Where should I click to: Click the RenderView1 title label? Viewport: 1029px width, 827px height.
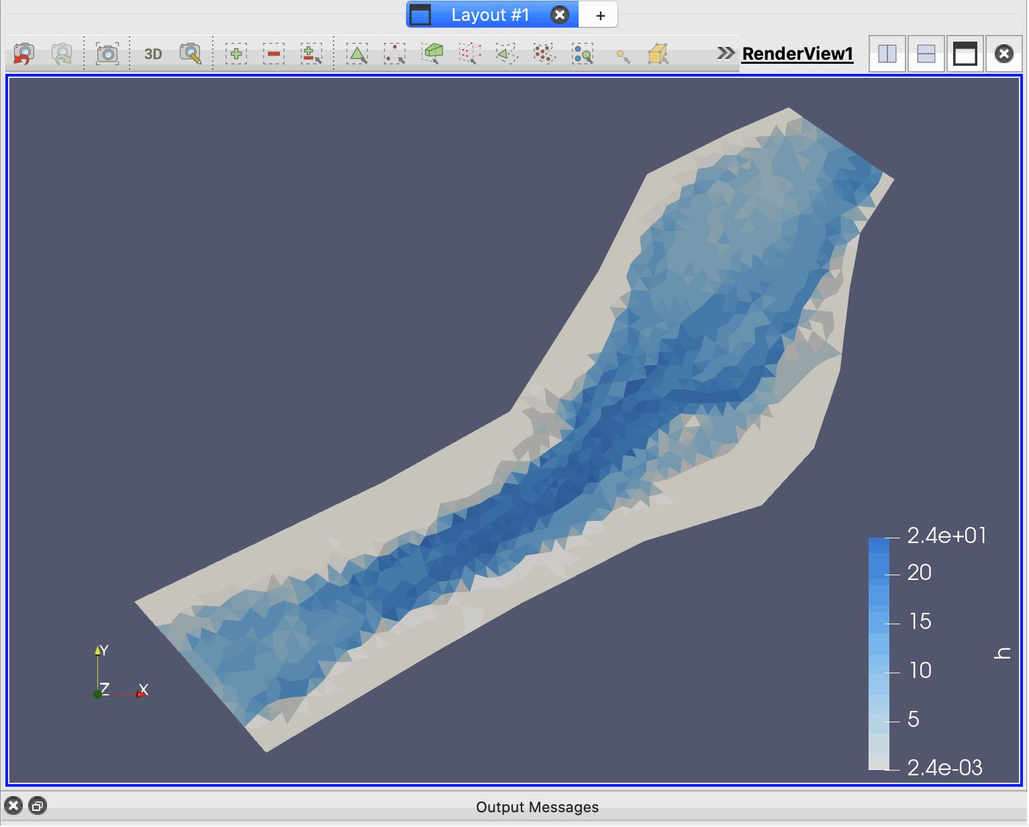point(797,54)
